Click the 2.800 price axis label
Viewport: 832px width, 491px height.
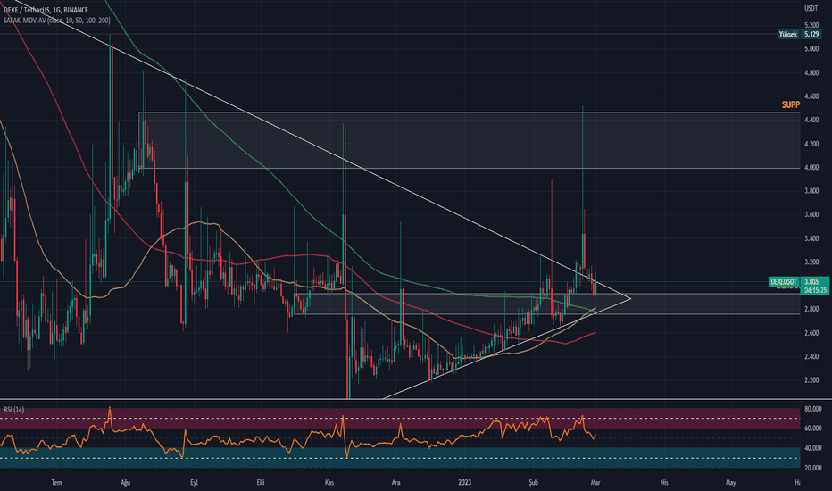pos(811,309)
